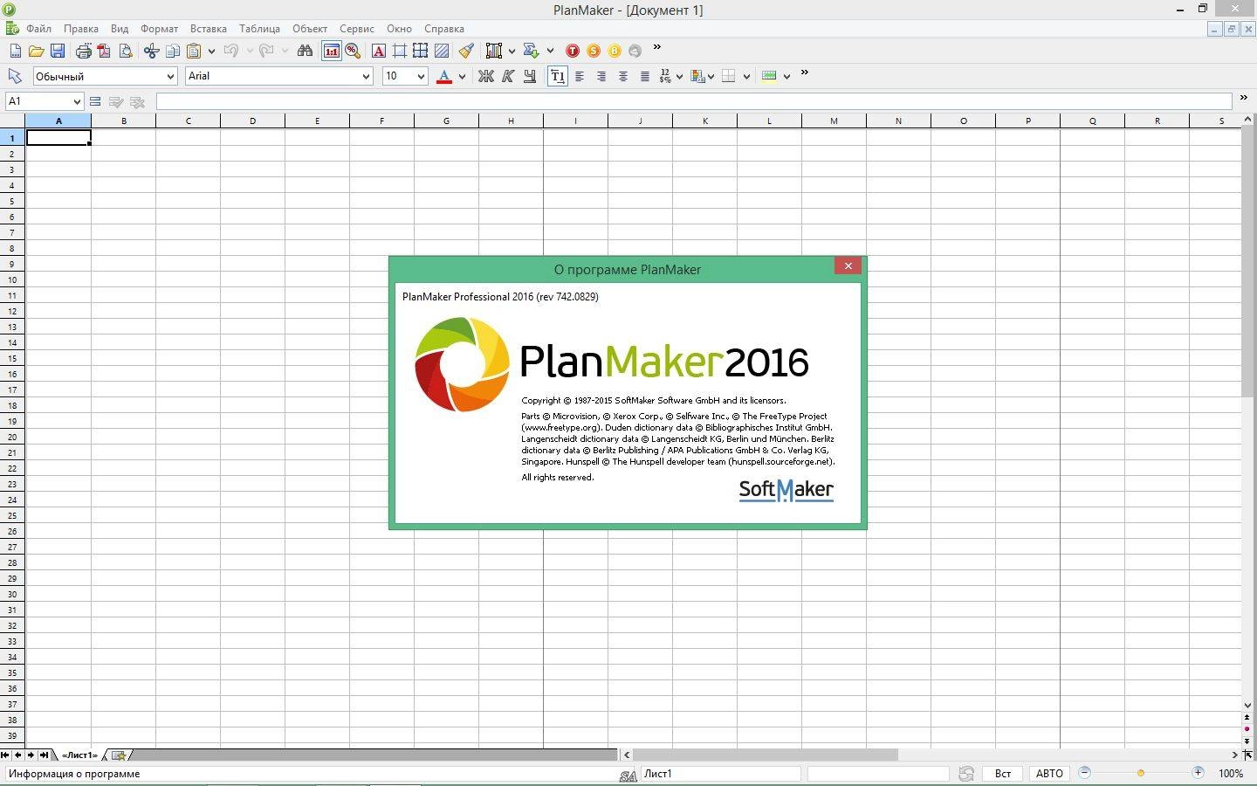Select row header 20
This screenshot has width=1257, height=786.
[12, 437]
